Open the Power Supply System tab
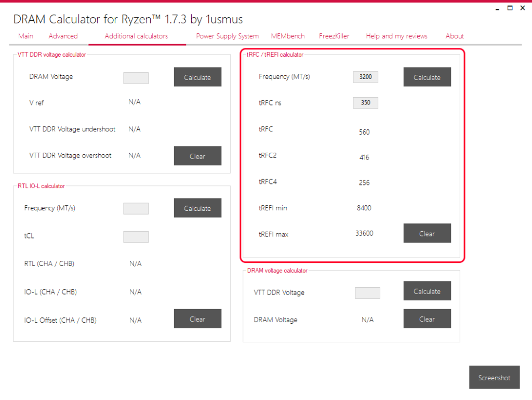 tap(228, 36)
